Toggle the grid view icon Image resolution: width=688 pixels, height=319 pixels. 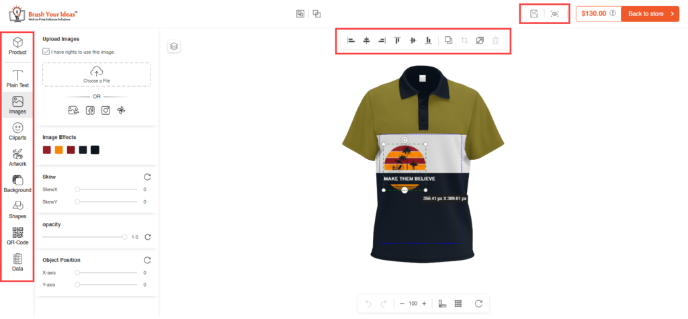pyautogui.click(x=458, y=303)
